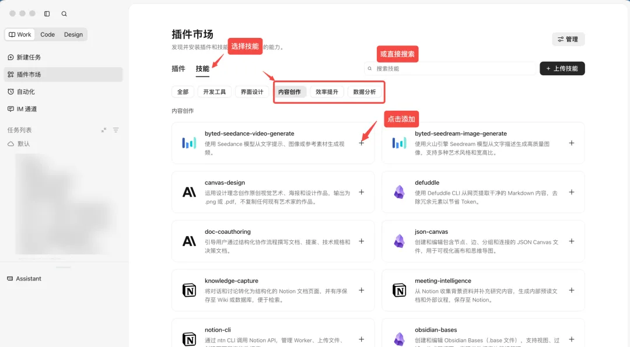Viewport: 630px width, 347px height.
Task: Open the byted-seedance-video-generate title
Action: (x=249, y=134)
